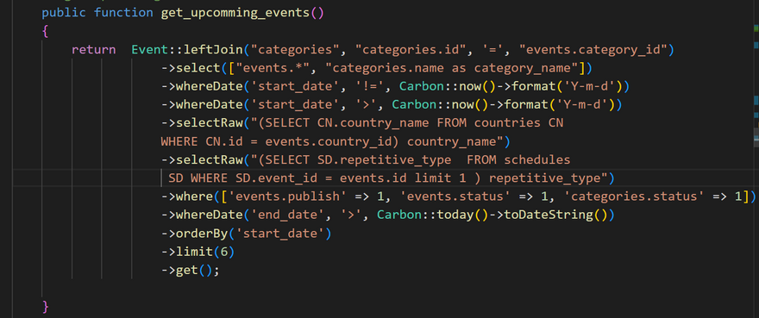Click the leftJoin method call
This screenshot has width=759, height=318.
[213, 49]
